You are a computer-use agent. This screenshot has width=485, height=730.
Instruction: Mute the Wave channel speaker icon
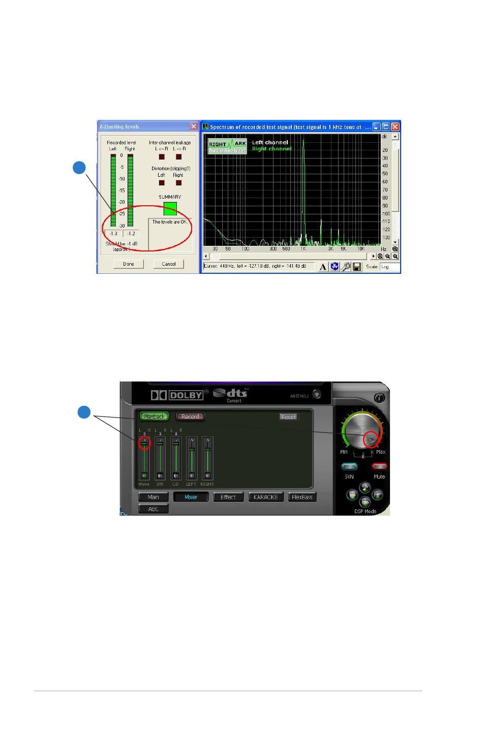click(144, 475)
